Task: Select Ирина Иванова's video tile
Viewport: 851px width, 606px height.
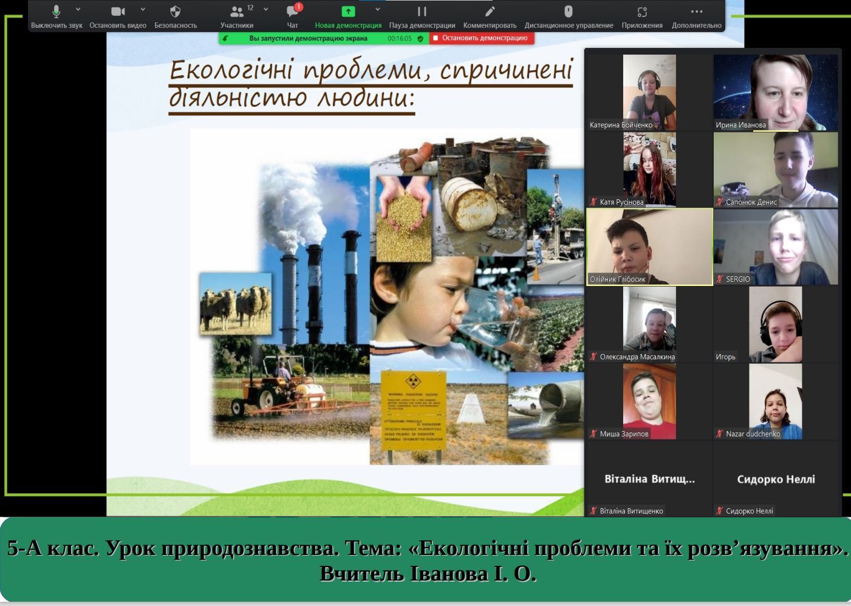Action: (776, 92)
